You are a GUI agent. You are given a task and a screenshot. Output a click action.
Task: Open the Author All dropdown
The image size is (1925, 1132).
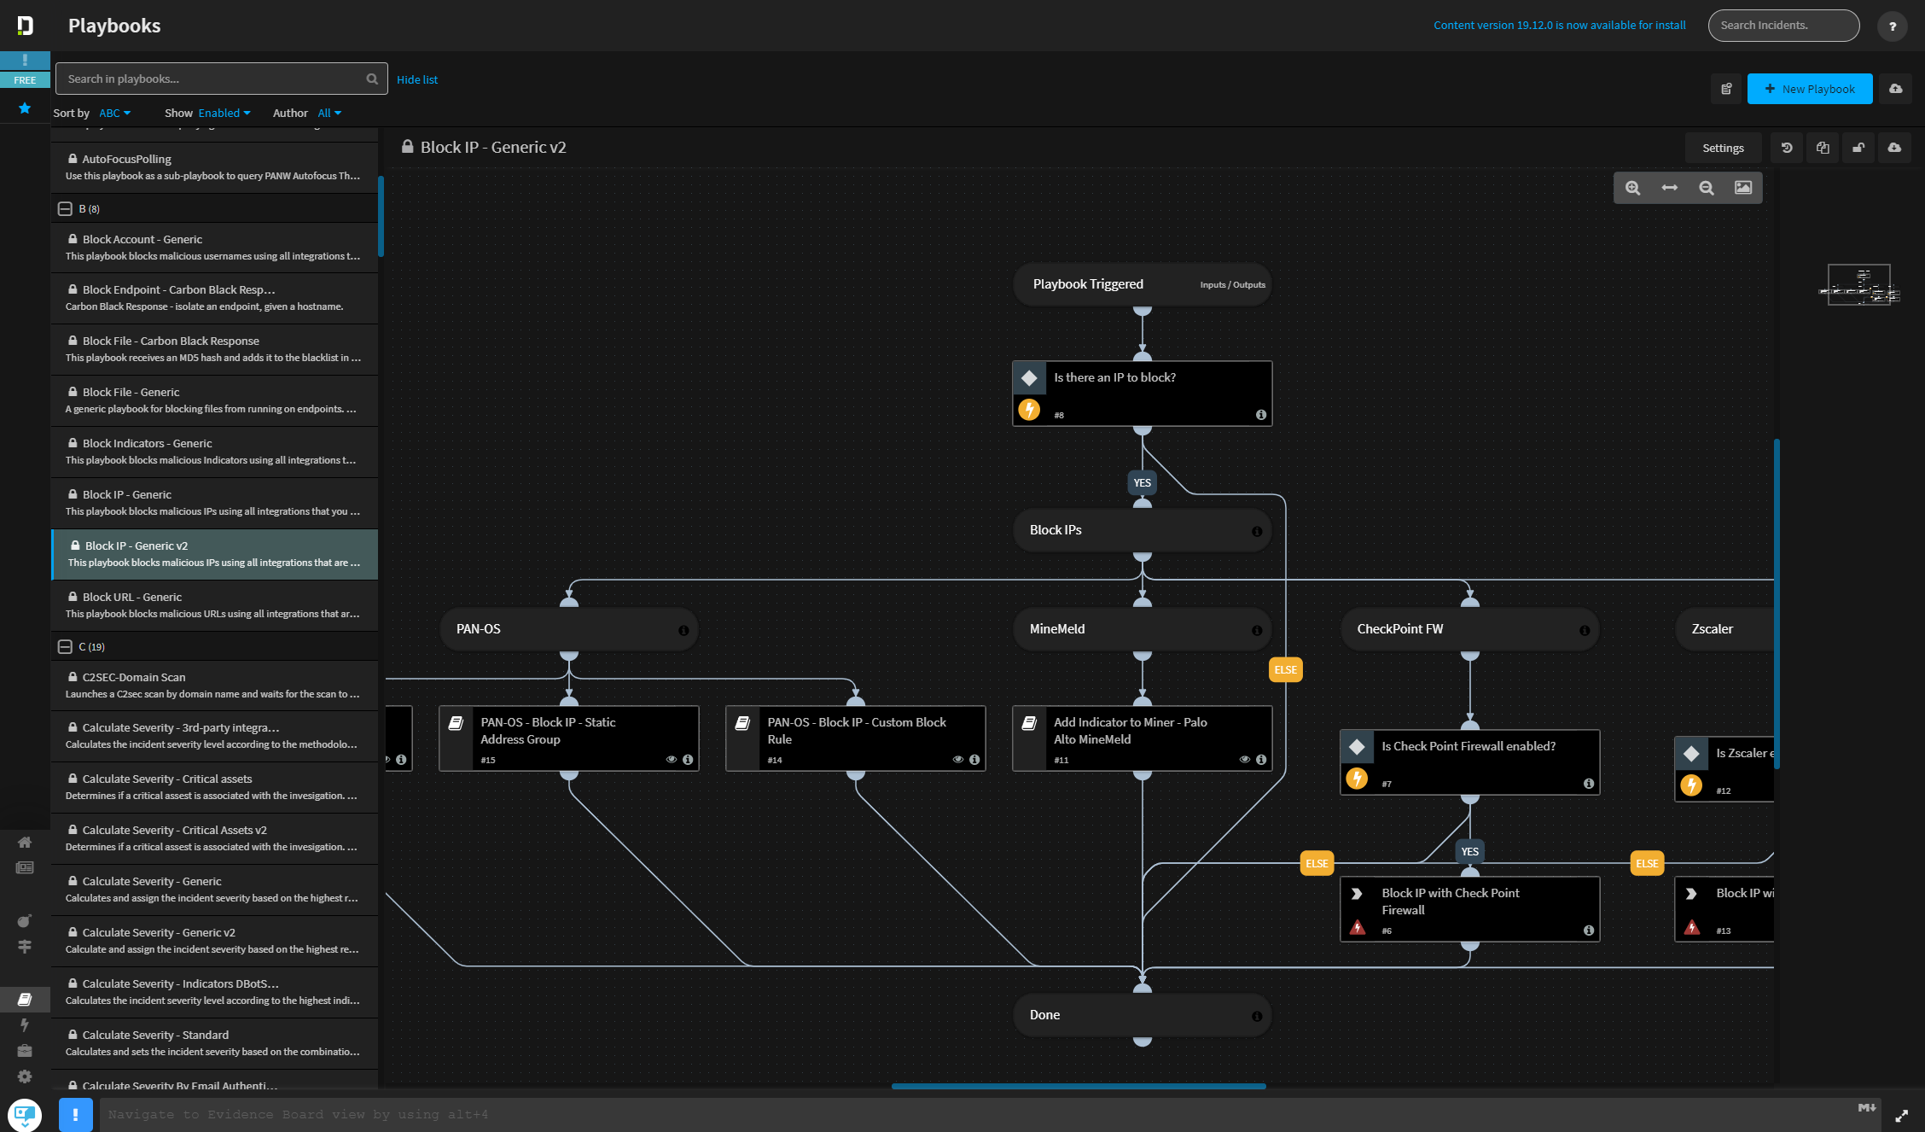coord(329,113)
